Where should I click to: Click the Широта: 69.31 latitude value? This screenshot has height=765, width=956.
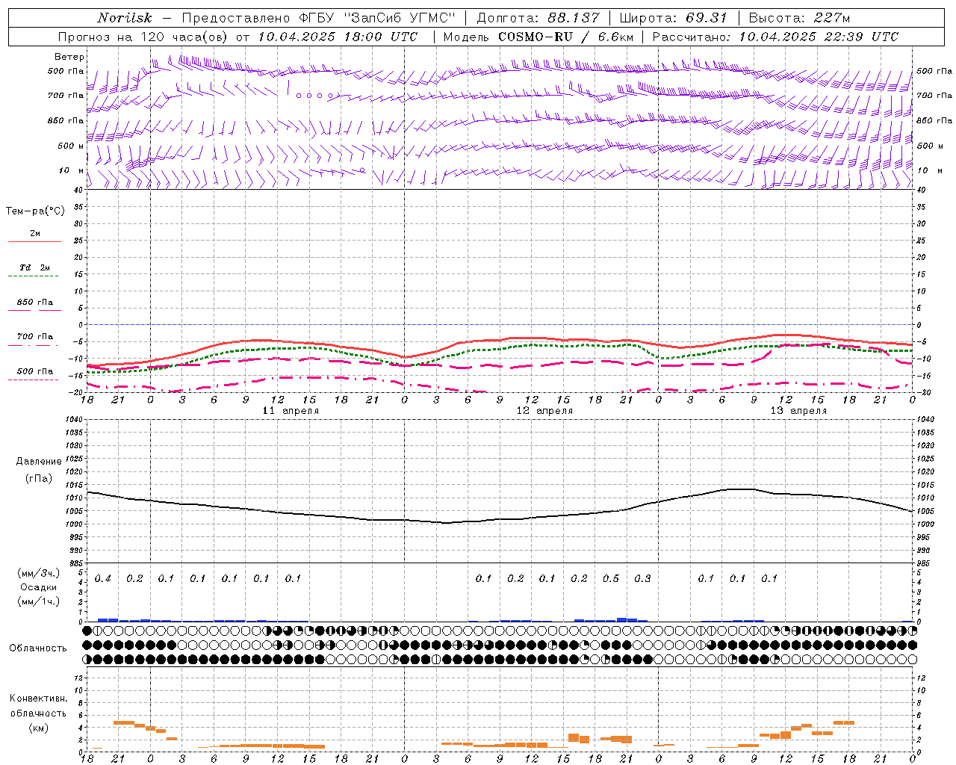click(x=673, y=18)
